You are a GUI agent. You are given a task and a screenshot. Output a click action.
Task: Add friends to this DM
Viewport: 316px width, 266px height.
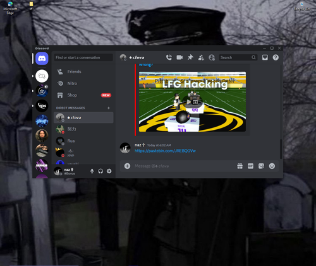click(201, 57)
